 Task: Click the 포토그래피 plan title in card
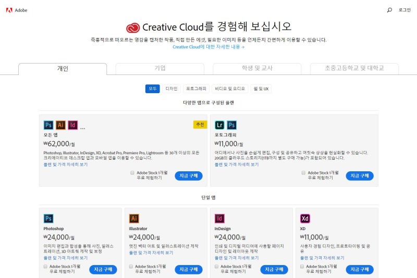226,135
